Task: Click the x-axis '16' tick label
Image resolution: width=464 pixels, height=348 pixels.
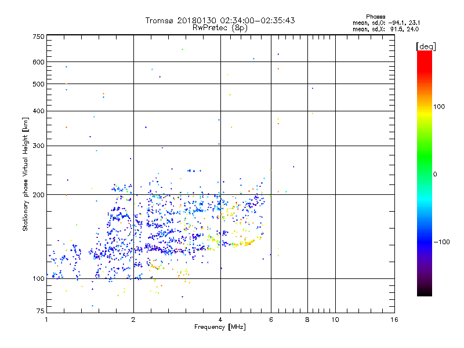Action: click(x=394, y=320)
